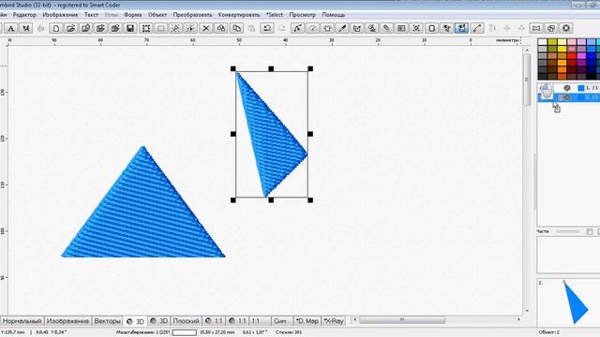
Task: Click the Delete X icon in toolbar
Action: 206,28
